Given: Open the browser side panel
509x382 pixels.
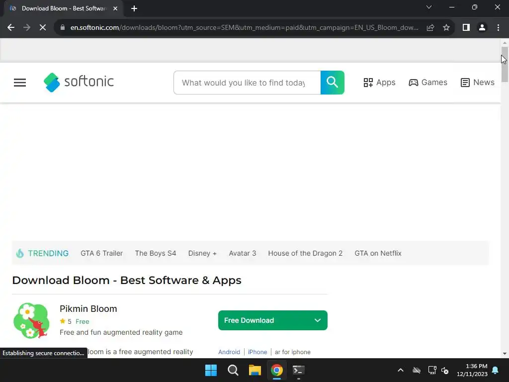Looking at the screenshot, I should click(466, 28).
